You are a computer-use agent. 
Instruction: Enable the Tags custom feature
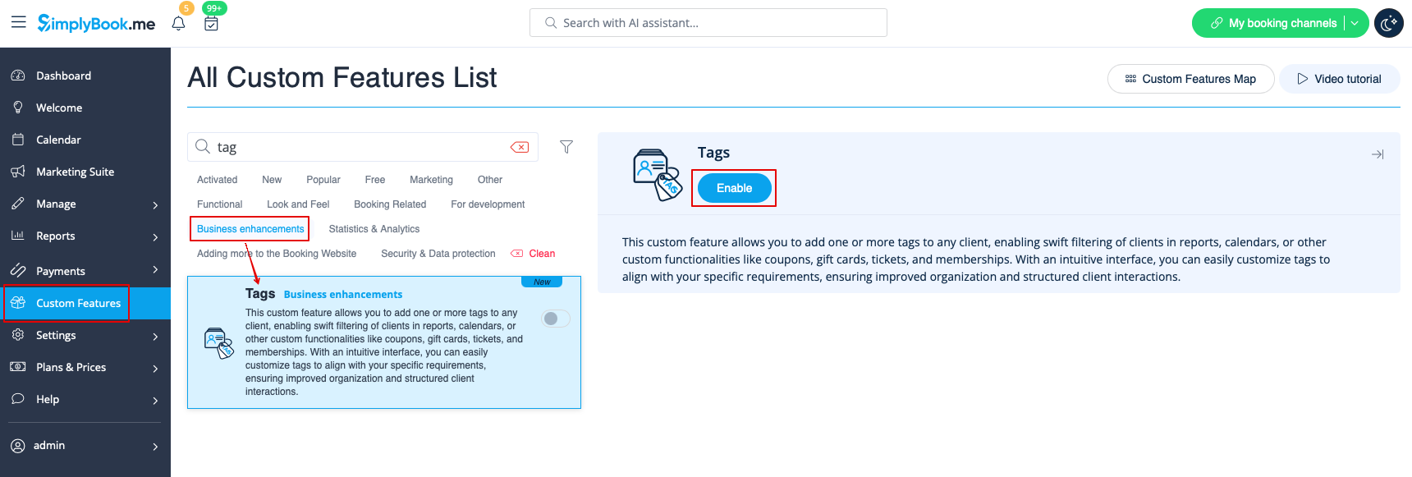point(733,187)
